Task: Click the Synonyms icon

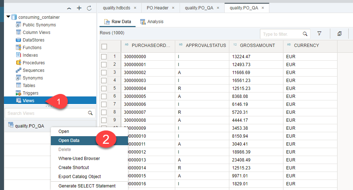Action: [18, 78]
